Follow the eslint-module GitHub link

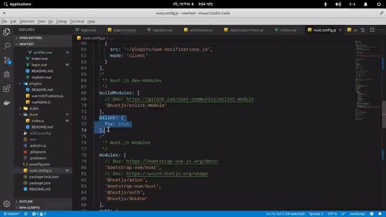pos(190,99)
